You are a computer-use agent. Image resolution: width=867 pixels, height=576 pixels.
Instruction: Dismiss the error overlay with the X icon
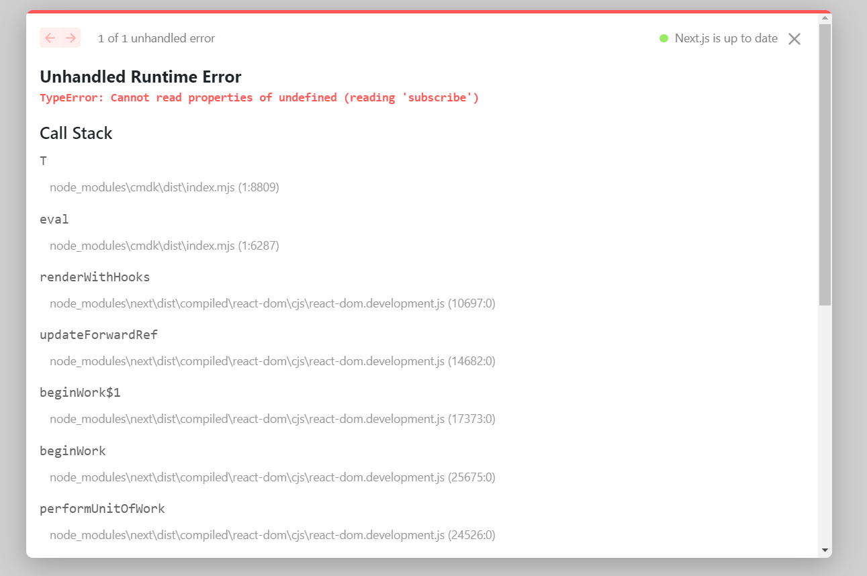pos(794,38)
